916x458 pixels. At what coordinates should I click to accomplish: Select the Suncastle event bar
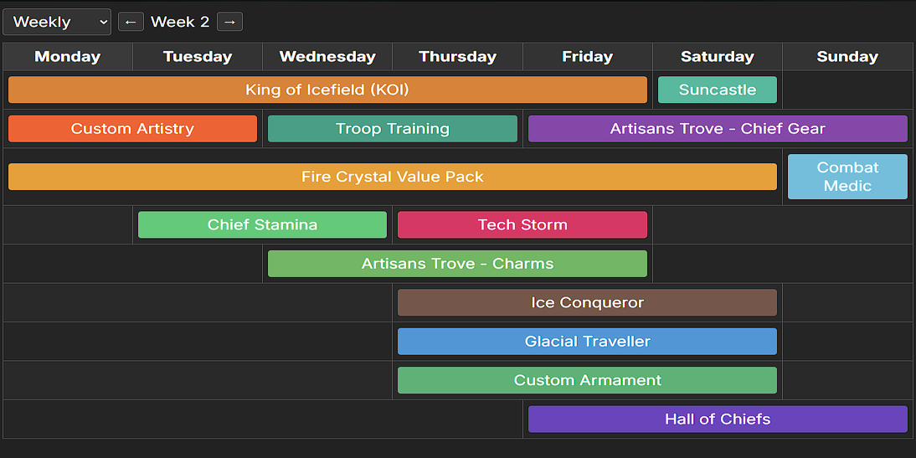tap(718, 90)
